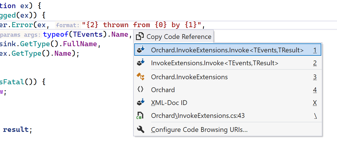Click method icon beside InvokeExtensions.Invoke<TEvents,TResult>
The height and width of the screenshot is (168, 337).
coord(141,63)
